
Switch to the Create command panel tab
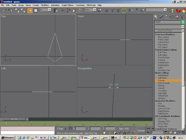pos(156,17)
